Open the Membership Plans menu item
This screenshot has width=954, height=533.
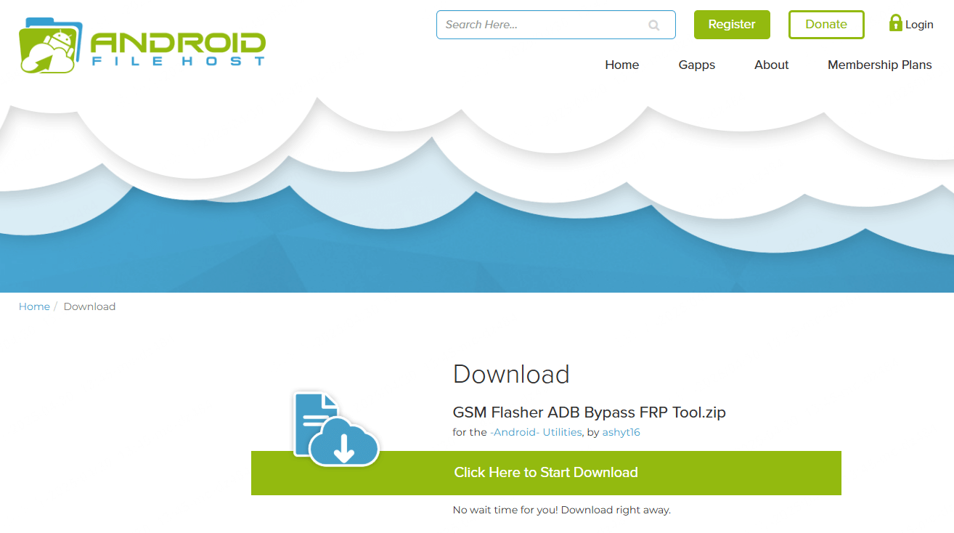880,65
